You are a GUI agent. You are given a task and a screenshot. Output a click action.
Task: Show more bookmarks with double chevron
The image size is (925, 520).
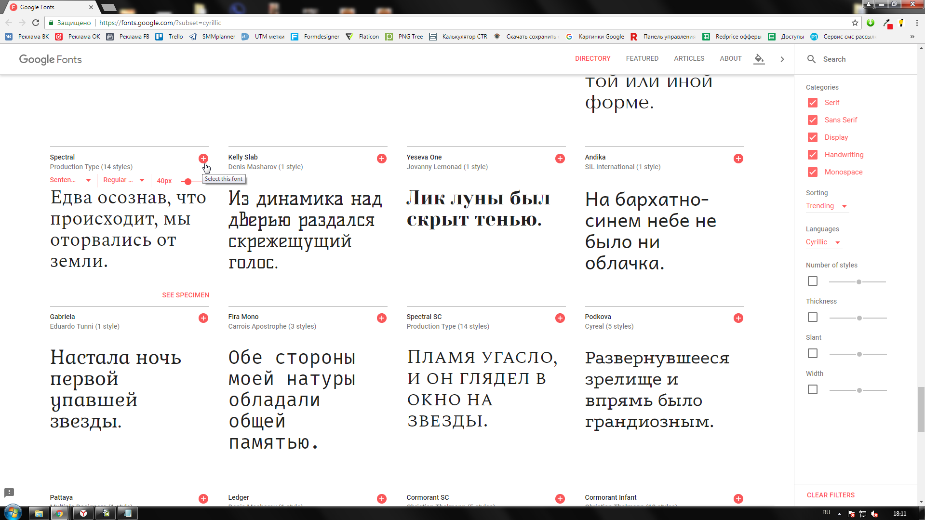(912, 37)
